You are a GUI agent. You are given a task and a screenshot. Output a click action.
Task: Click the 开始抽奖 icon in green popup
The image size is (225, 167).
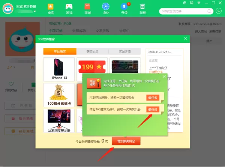(94, 83)
